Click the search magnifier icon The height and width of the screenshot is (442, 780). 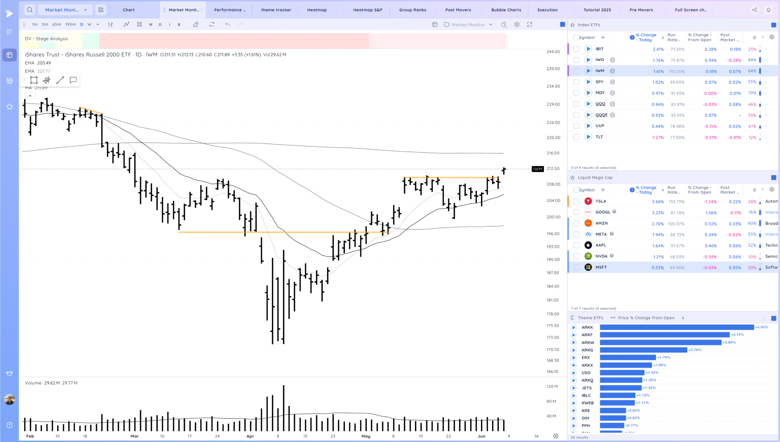[30, 10]
